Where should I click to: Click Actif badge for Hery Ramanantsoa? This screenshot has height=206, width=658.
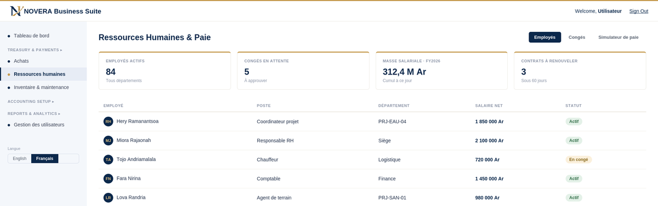coord(574,122)
